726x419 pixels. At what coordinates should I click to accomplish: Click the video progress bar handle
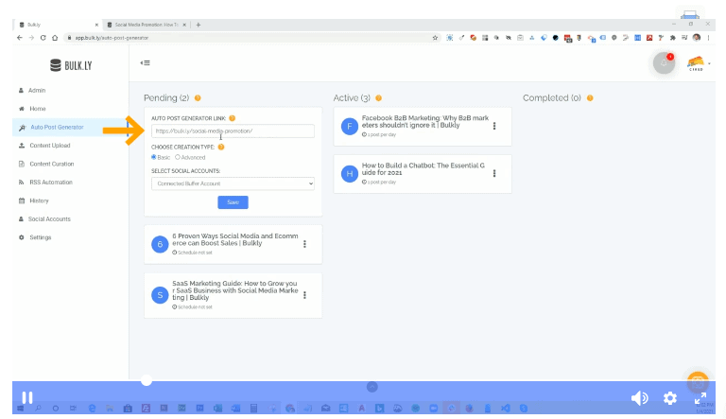[147, 380]
